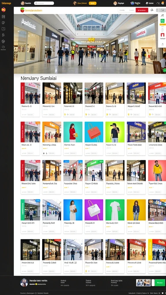Open the man in black cap on lime thumbnail
166x295 pixels.
[115, 132]
